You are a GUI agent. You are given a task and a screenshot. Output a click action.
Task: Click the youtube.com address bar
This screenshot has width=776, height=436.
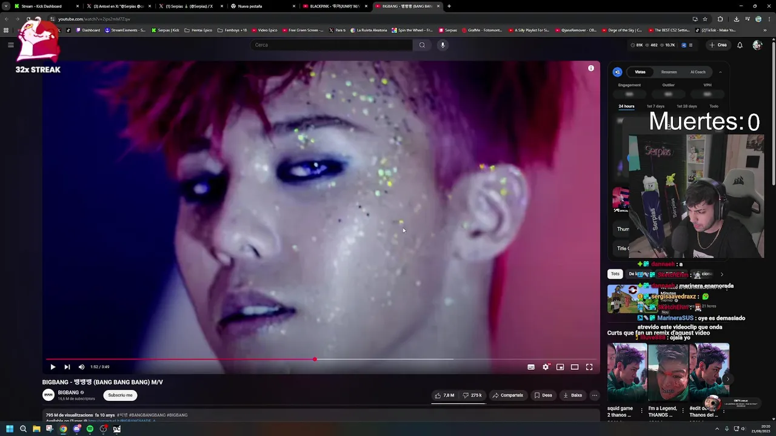tap(364, 19)
